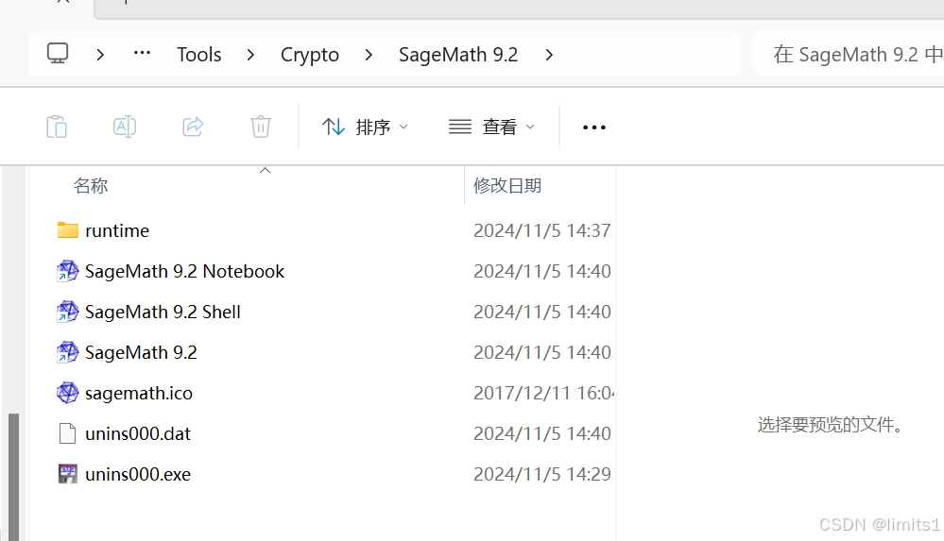Click the This PC monitor icon in breadcrumb
Screen dimensions: 944x541
coord(58,54)
